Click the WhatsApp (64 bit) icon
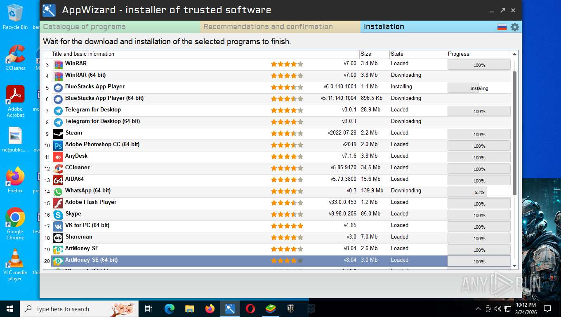Screen dimensions: 561x317 click(x=58, y=192)
